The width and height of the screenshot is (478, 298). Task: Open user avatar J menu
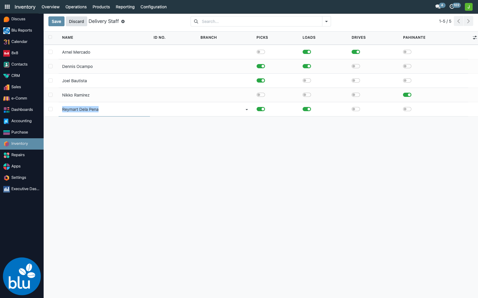469,7
